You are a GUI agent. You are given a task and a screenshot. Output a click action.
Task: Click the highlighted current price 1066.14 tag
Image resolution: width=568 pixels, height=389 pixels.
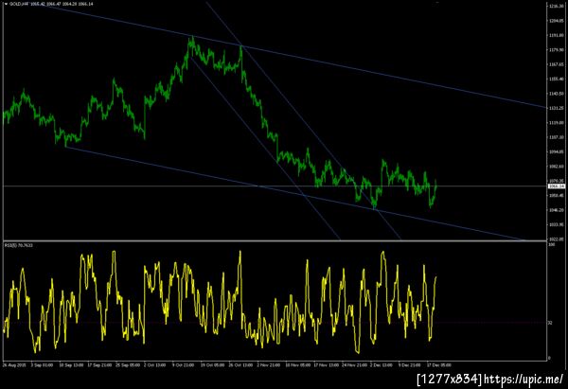tap(557, 186)
